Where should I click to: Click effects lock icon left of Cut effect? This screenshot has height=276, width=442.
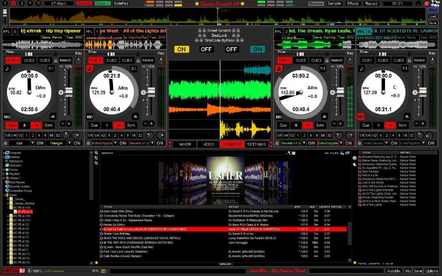tap(6, 143)
